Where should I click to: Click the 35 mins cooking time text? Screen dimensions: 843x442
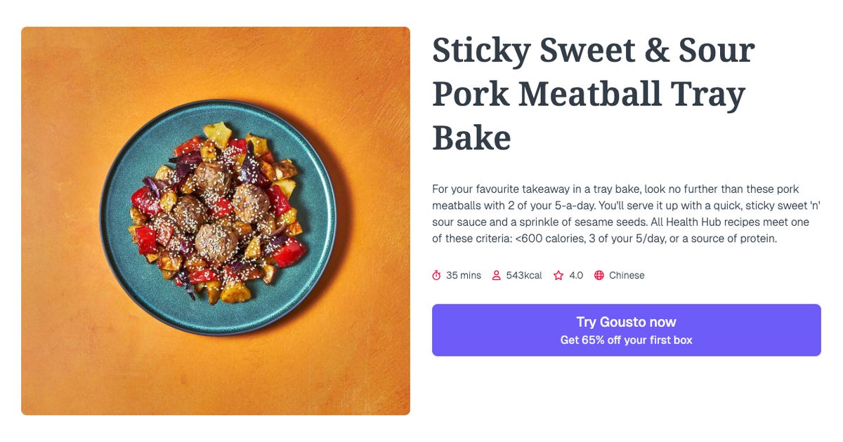464,275
